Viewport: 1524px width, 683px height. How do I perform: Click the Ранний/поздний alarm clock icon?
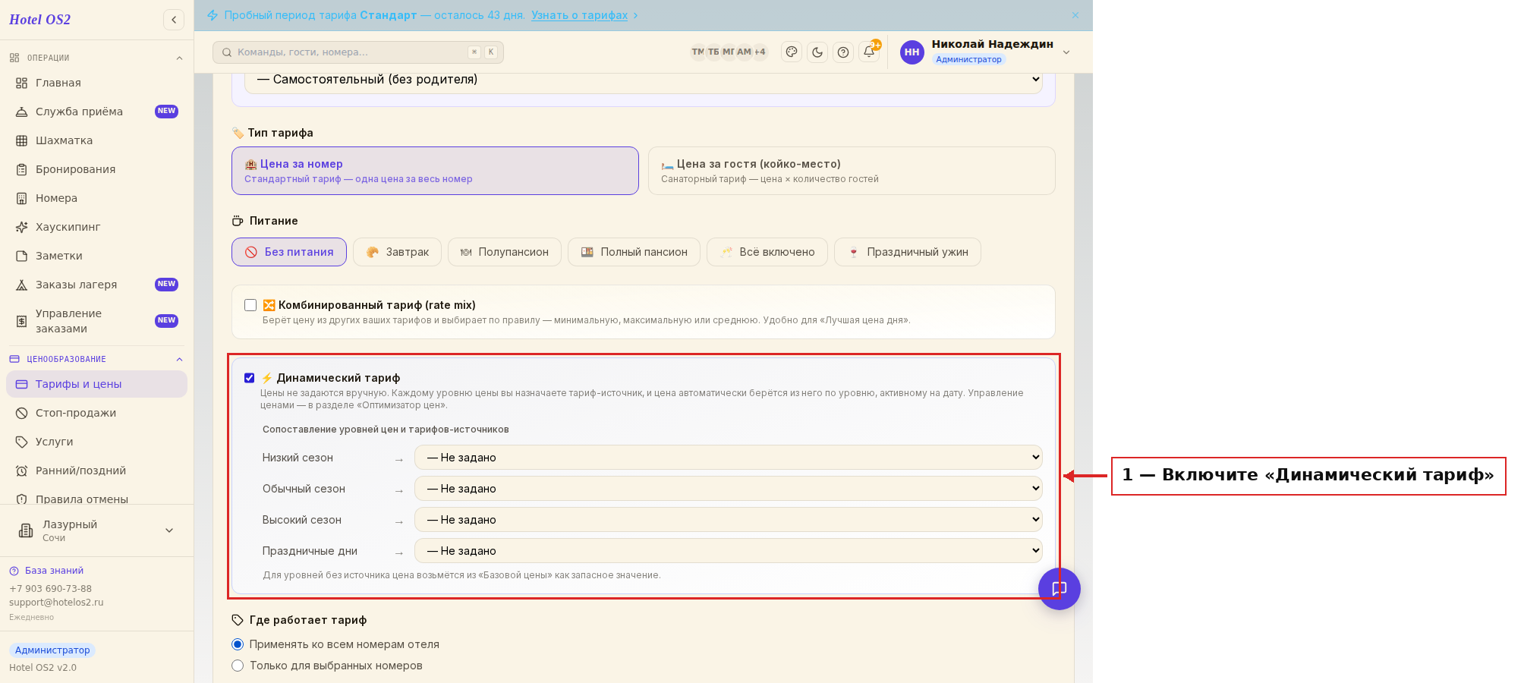(22, 471)
